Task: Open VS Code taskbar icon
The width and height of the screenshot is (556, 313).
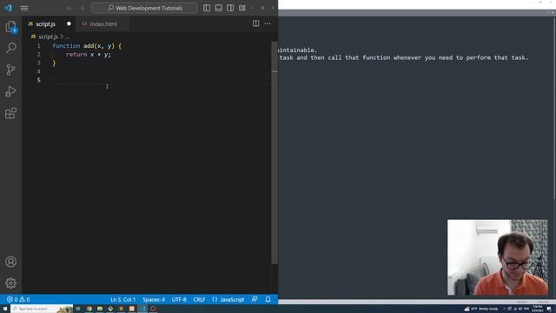Action: (142, 309)
